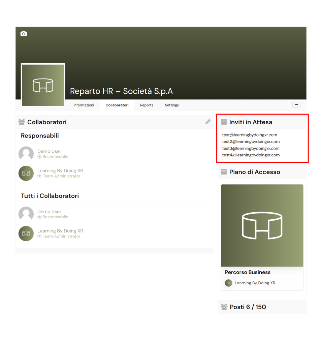Image resolution: width=322 pixels, height=345 pixels.
Task: Click the archive icon beside Inviti in Attesa
Action: click(224, 122)
